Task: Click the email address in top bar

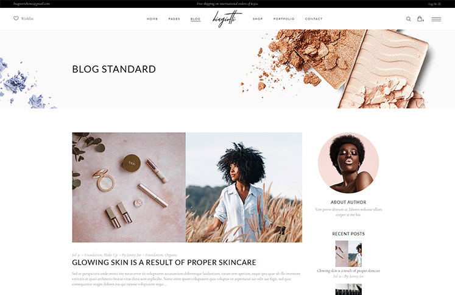Action: click(32, 4)
